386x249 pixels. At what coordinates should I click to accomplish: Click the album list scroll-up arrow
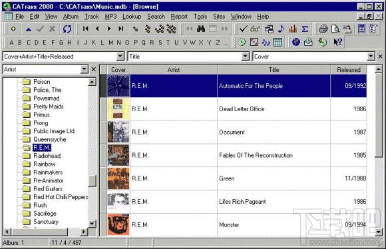[x=379, y=69]
